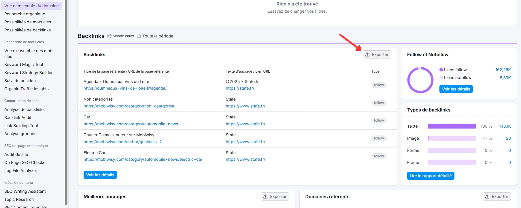
Task: Click the Type column header
Action: 375,71
